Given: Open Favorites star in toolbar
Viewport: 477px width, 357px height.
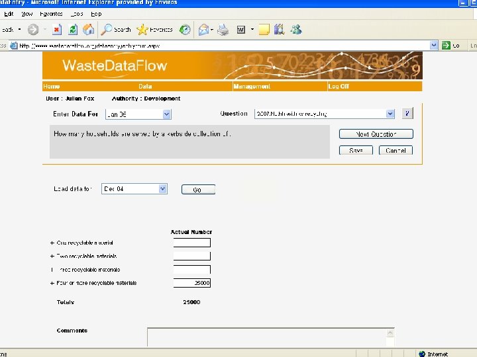Looking at the screenshot, I should click(142, 30).
